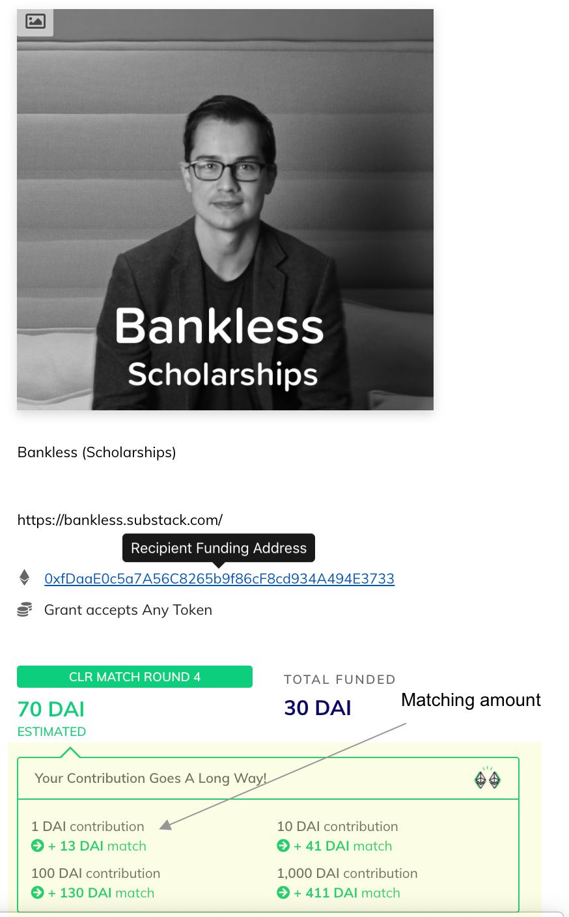569x917 pixels.
Task: Click the Your Contribution Goes A Long Way header
Action: tap(150, 778)
